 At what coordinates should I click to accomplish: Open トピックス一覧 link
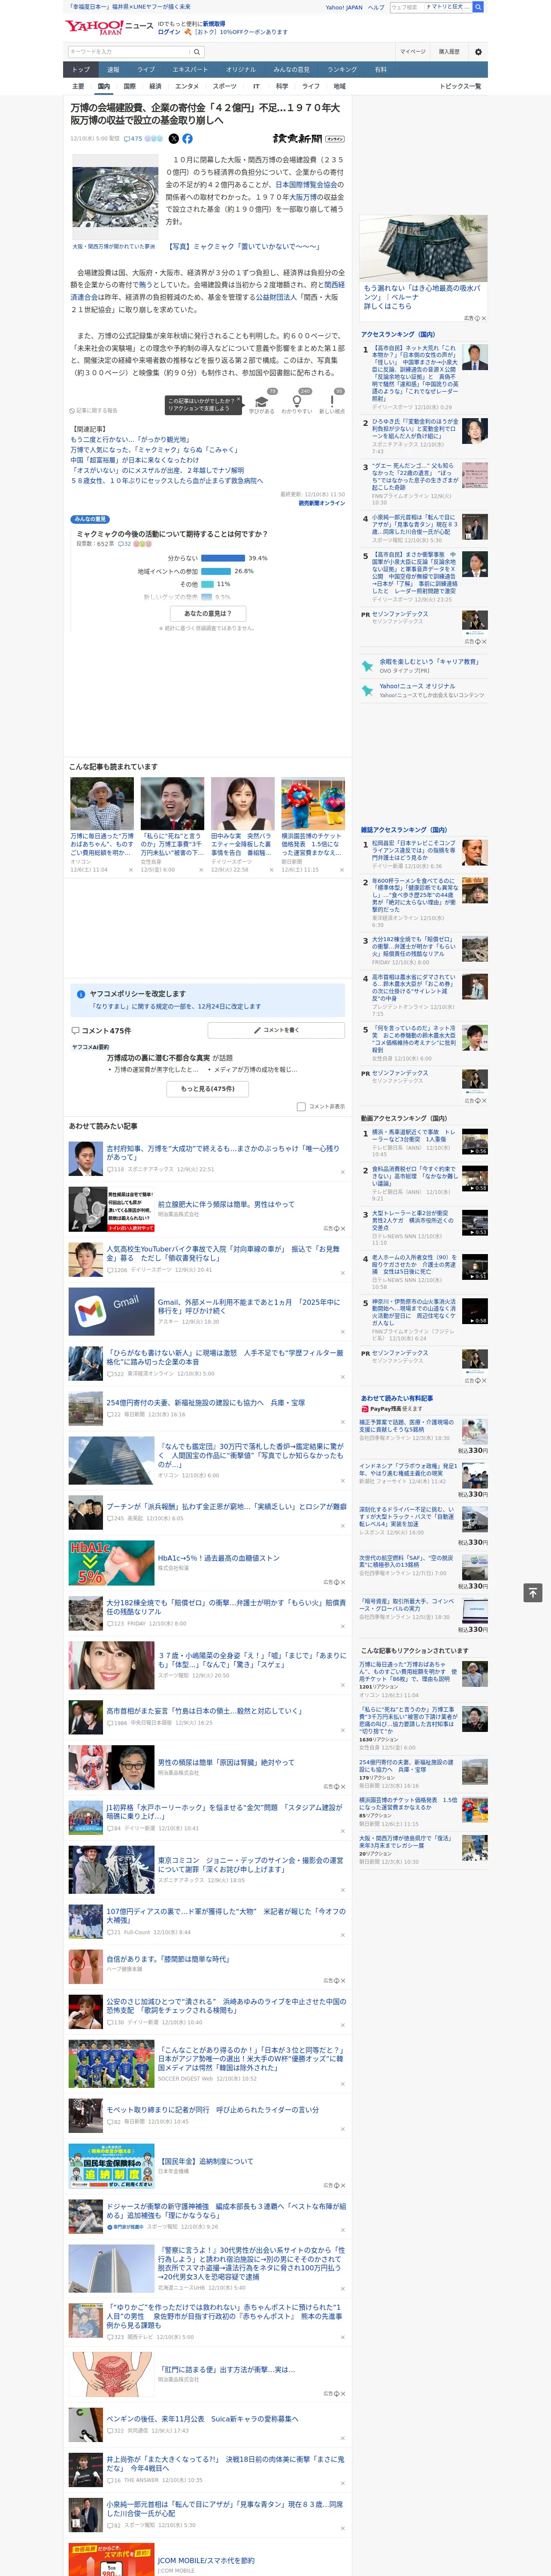point(460,86)
